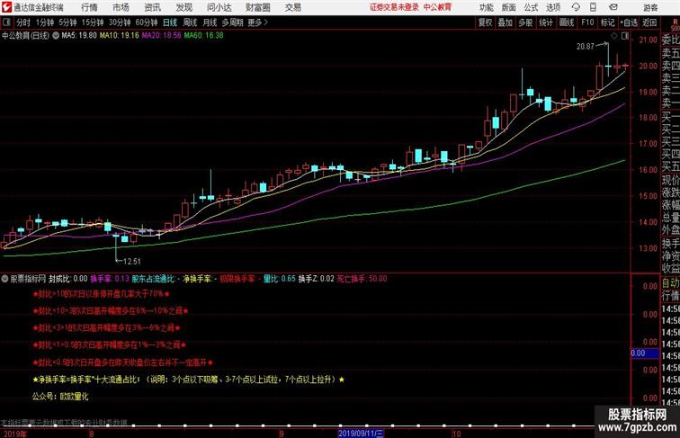Click MA20: 18.56 label
Viewport: 680px width, 438px height.
click(161, 36)
